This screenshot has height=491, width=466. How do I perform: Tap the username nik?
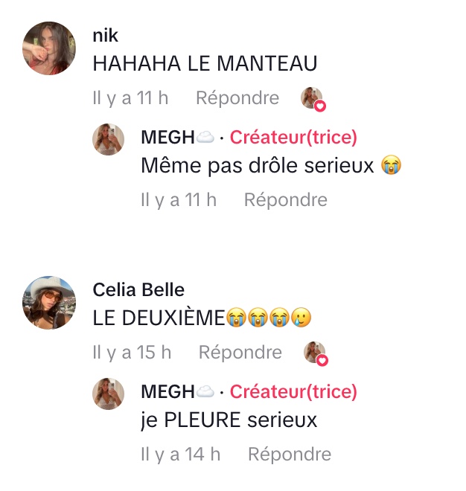click(x=105, y=35)
